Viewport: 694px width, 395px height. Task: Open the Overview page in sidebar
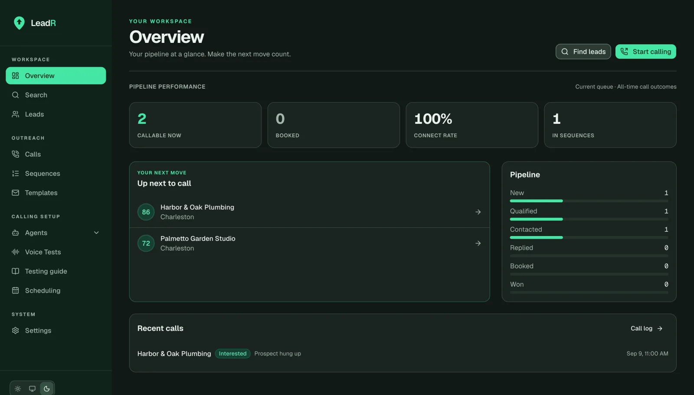pos(56,76)
